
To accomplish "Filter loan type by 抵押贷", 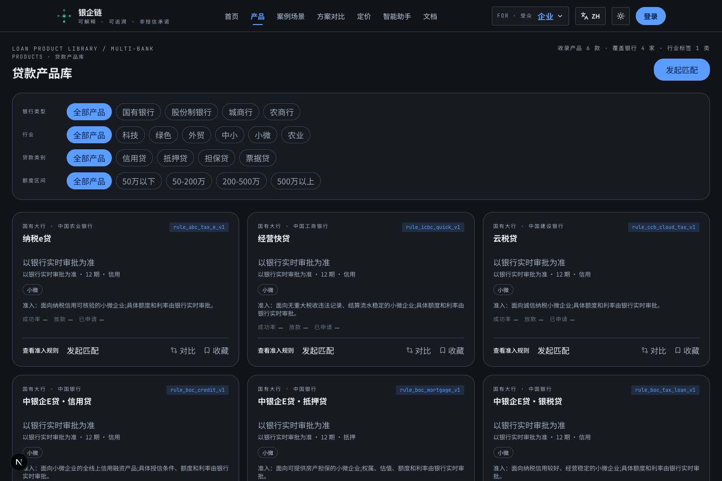I will coord(175,158).
